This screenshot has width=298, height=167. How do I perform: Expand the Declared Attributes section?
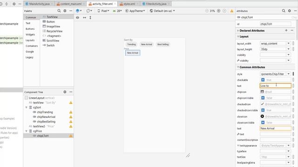pos(238,31)
